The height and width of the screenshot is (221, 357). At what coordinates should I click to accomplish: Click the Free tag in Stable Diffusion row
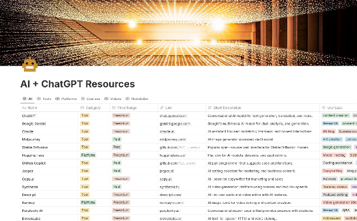[x=117, y=147]
